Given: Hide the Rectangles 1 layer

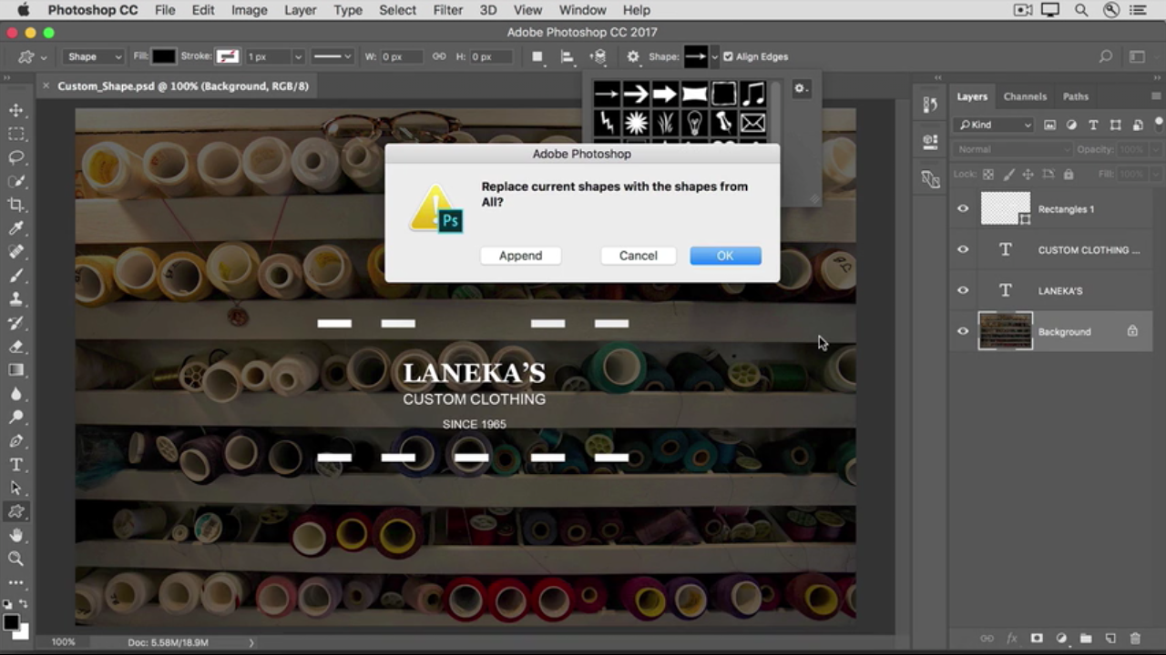Looking at the screenshot, I should click(x=963, y=209).
